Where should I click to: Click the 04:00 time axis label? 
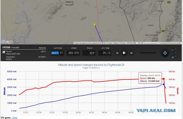[78, 112]
